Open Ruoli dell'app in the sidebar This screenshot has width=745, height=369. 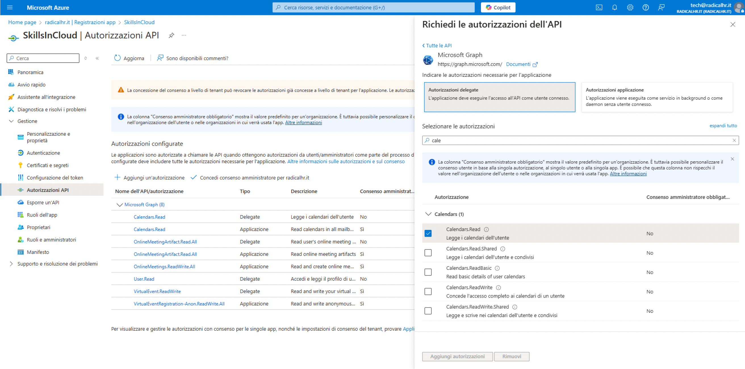tap(42, 215)
